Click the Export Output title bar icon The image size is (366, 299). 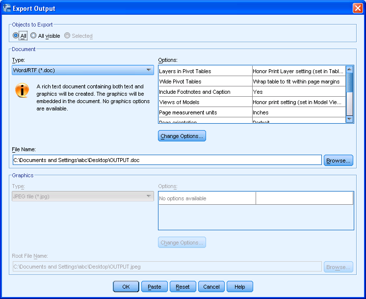pyautogui.click(x=7, y=8)
